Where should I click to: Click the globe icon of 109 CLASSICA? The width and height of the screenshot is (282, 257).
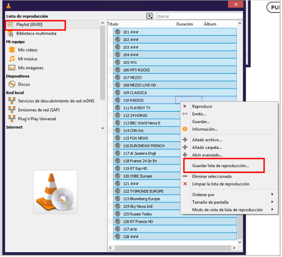[118, 92]
